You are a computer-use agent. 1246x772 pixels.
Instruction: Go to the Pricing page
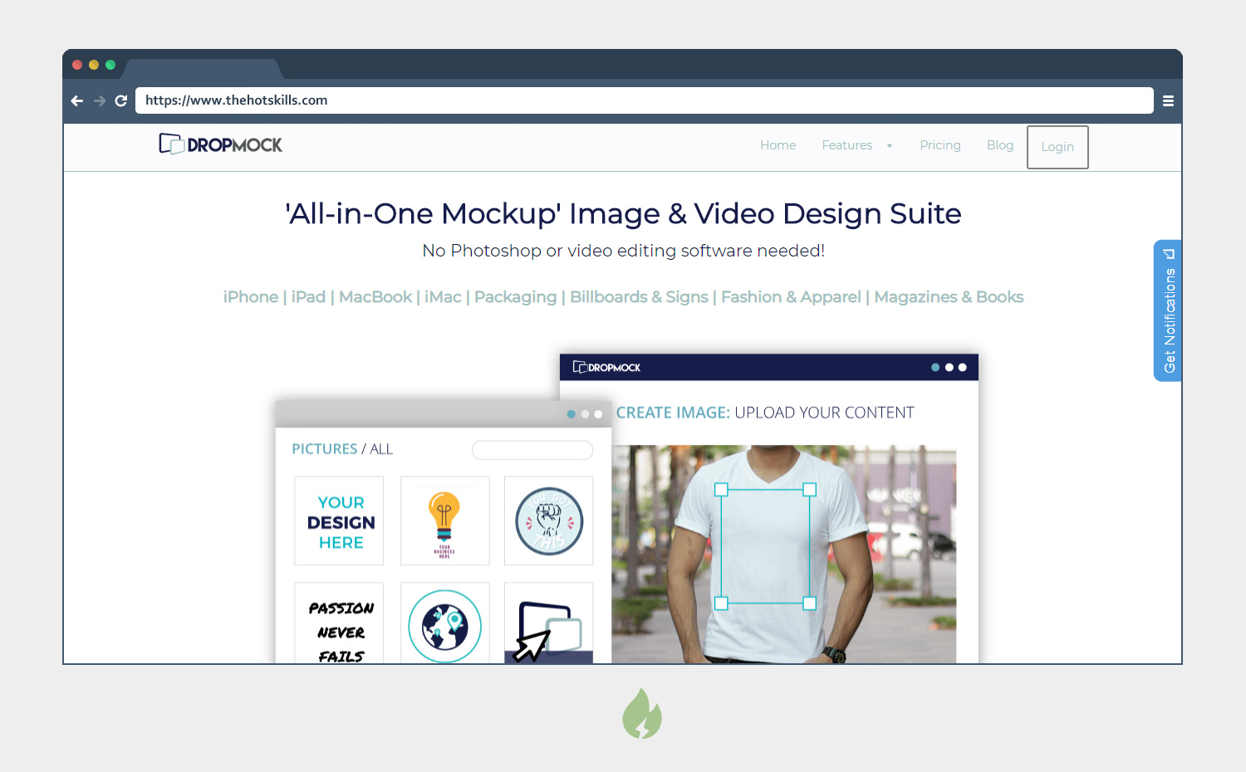940,145
